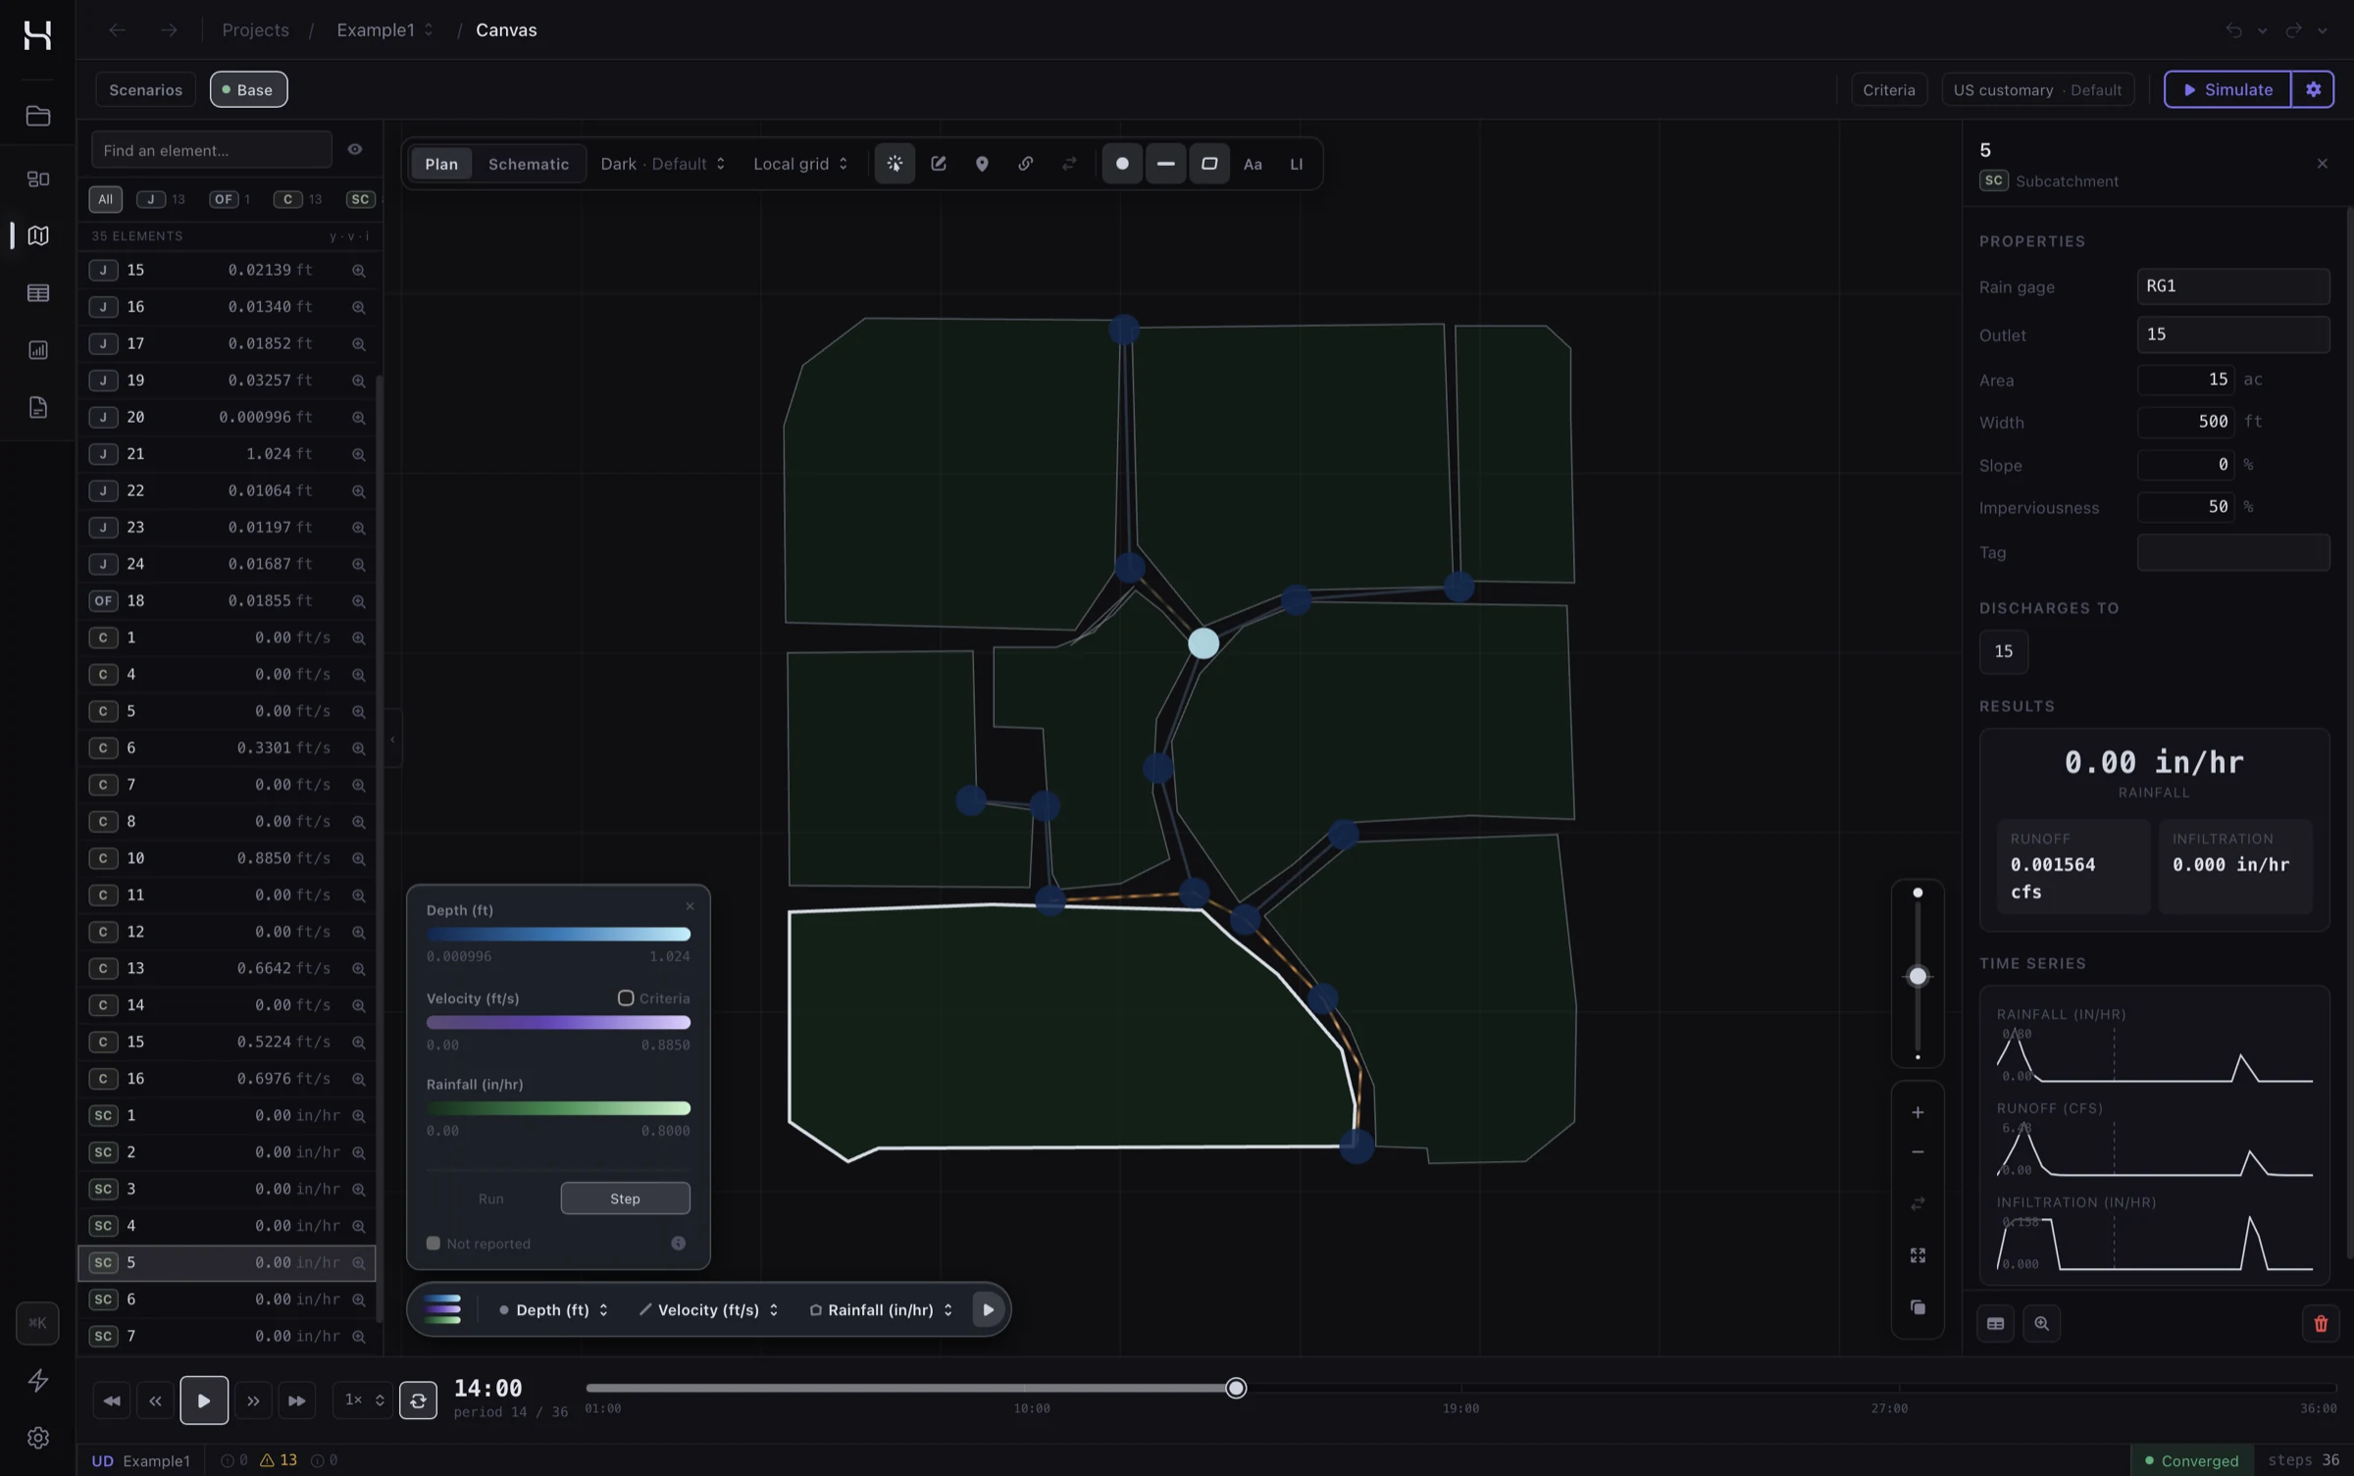Toggle node display circle button
Viewport: 2354px width, 1476px height.
coord(1122,164)
